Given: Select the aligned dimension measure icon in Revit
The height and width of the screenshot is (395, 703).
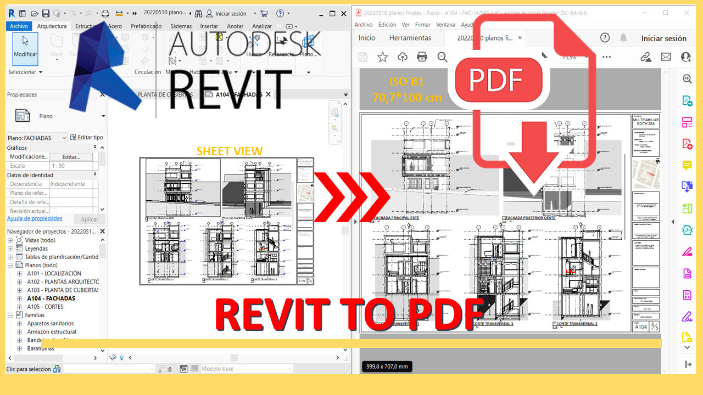Looking at the screenshot, I should (x=120, y=13).
